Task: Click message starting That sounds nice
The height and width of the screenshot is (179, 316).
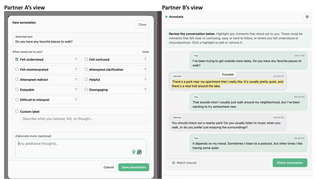Action: pos(248,102)
